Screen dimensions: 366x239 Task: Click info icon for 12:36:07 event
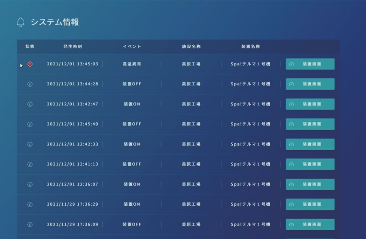tap(30, 184)
